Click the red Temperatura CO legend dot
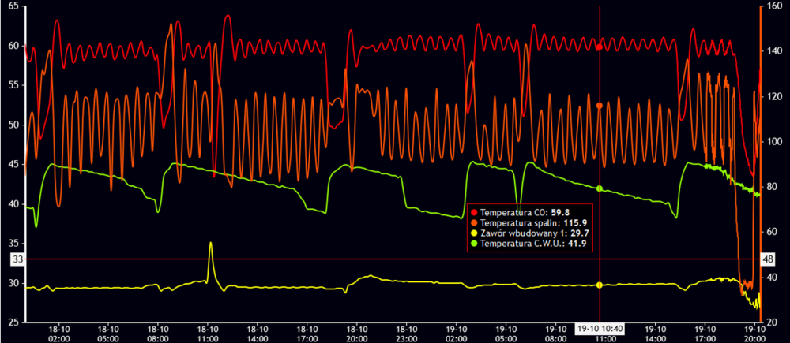This screenshot has height=343, width=790. click(x=474, y=212)
